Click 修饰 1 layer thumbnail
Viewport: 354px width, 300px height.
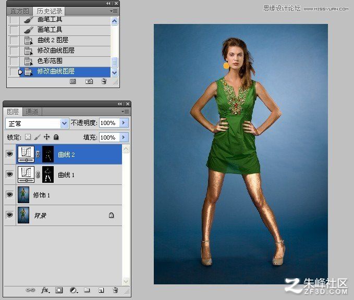coord(23,195)
